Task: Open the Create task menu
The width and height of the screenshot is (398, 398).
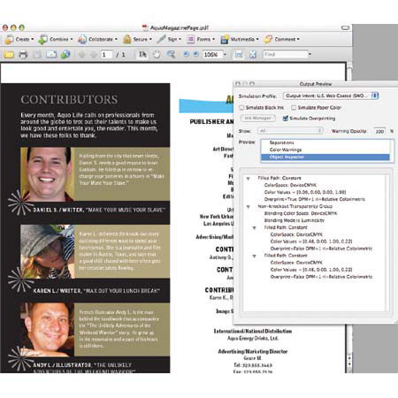Action: (19, 39)
